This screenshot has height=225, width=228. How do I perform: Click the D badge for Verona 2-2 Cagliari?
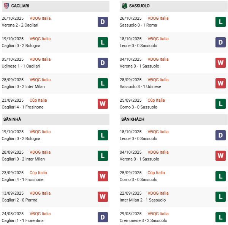pyautogui.click(x=103, y=22)
